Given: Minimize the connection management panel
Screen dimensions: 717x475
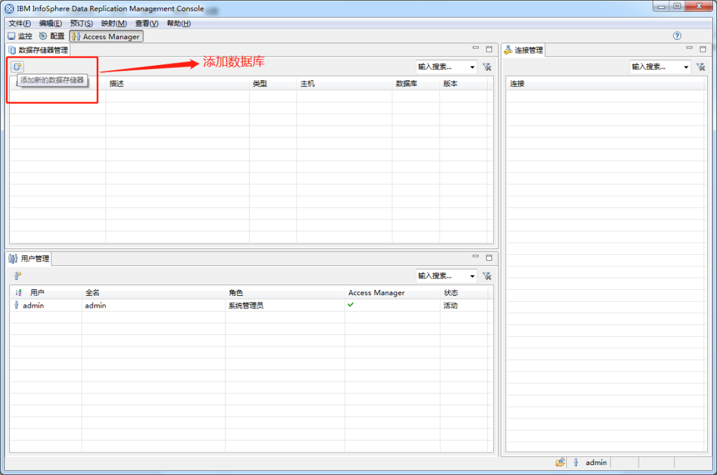Looking at the screenshot, I should point(690,48).
